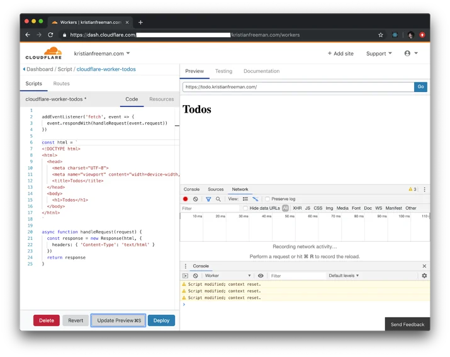The image size is (450, 357).
Task: Switch to DevTools Sources tab
Action: (215, 190)
